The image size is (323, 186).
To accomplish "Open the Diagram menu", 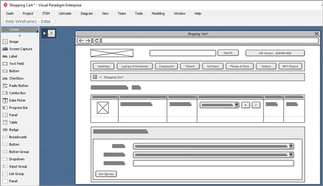I will pyautogui.click(x=87, y=13).
